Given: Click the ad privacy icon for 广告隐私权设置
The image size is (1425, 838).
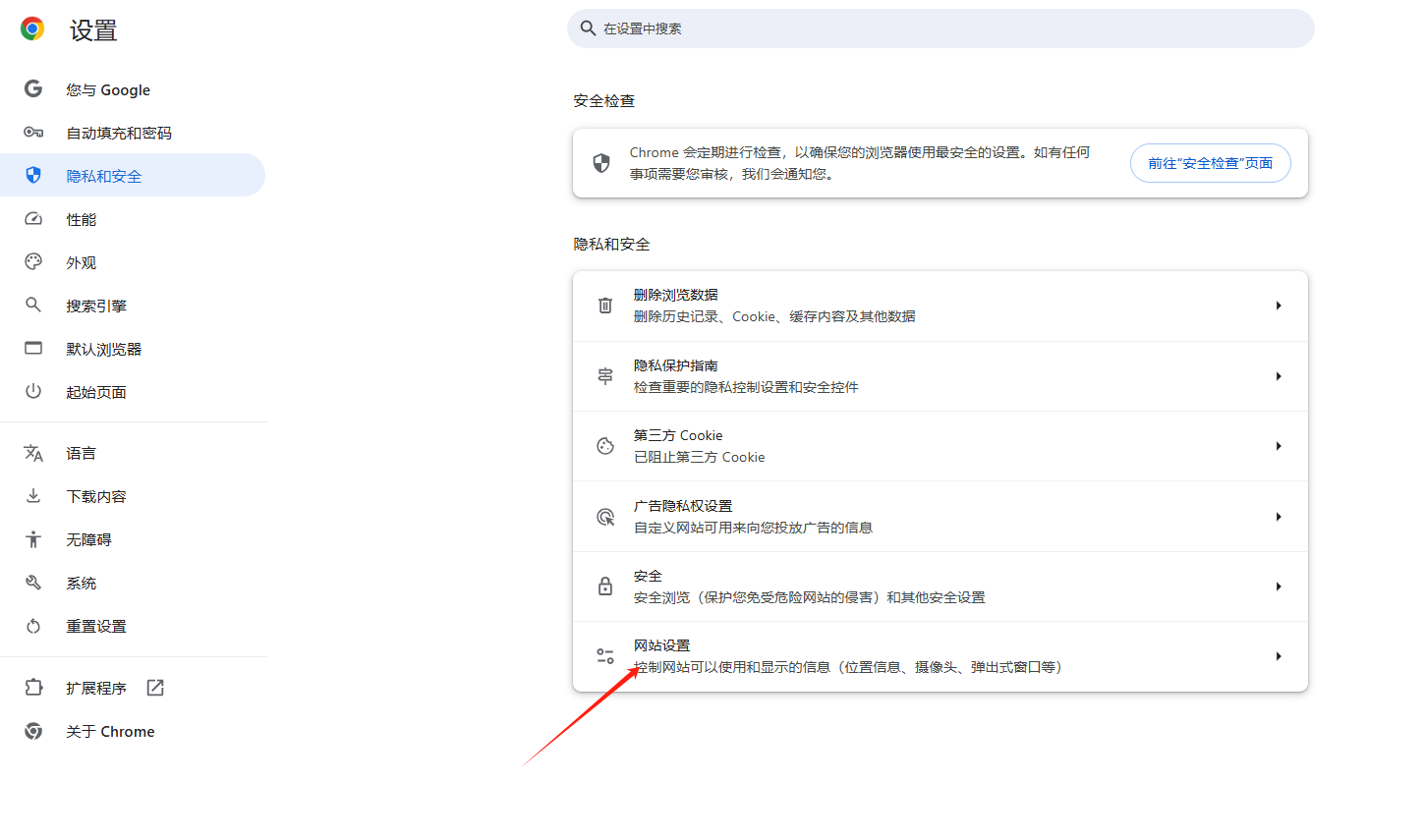Looking at the screenshot, I should point(605,517).
